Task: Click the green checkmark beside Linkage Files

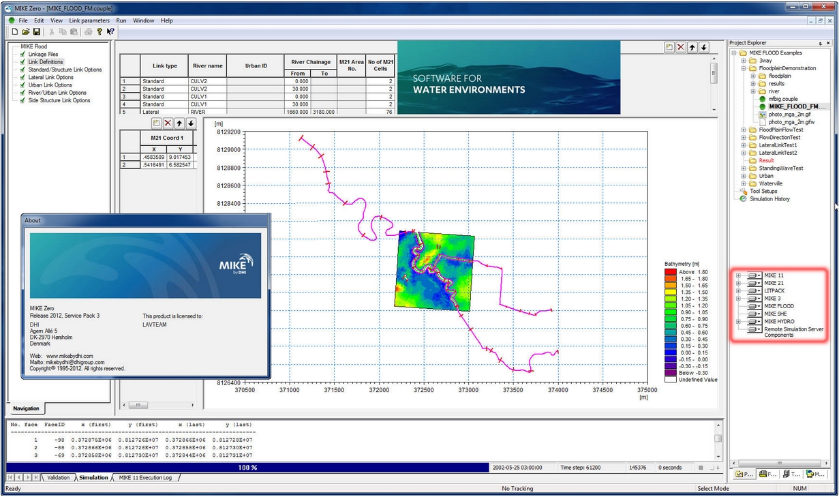Action: pos(22,55)
